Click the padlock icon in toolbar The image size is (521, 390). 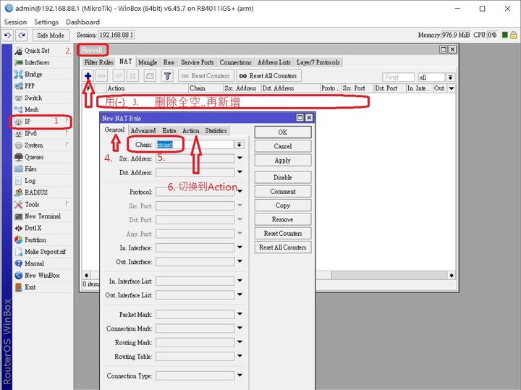513,35
